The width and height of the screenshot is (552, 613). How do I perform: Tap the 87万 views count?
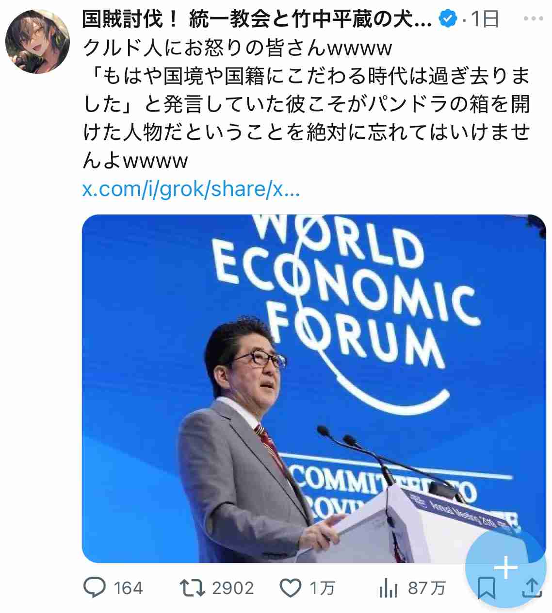[426, 588]
